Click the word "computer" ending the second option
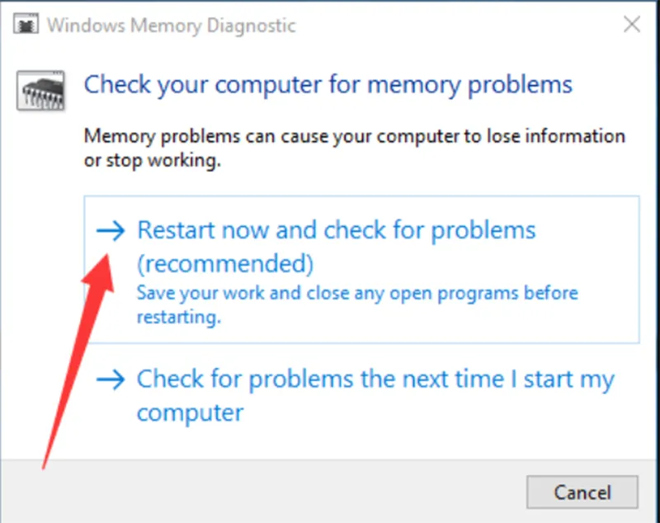Viewport: 660px width, 523px height. [x=190, y=412]
